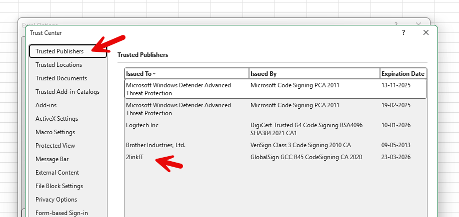Open the Trusted Locations category

tap(58, 65)
